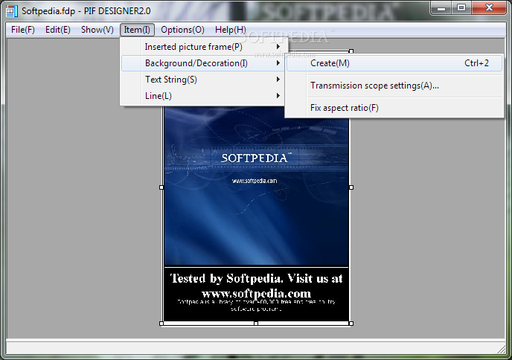Click the bottom-left corner handle of the frame

161,324
